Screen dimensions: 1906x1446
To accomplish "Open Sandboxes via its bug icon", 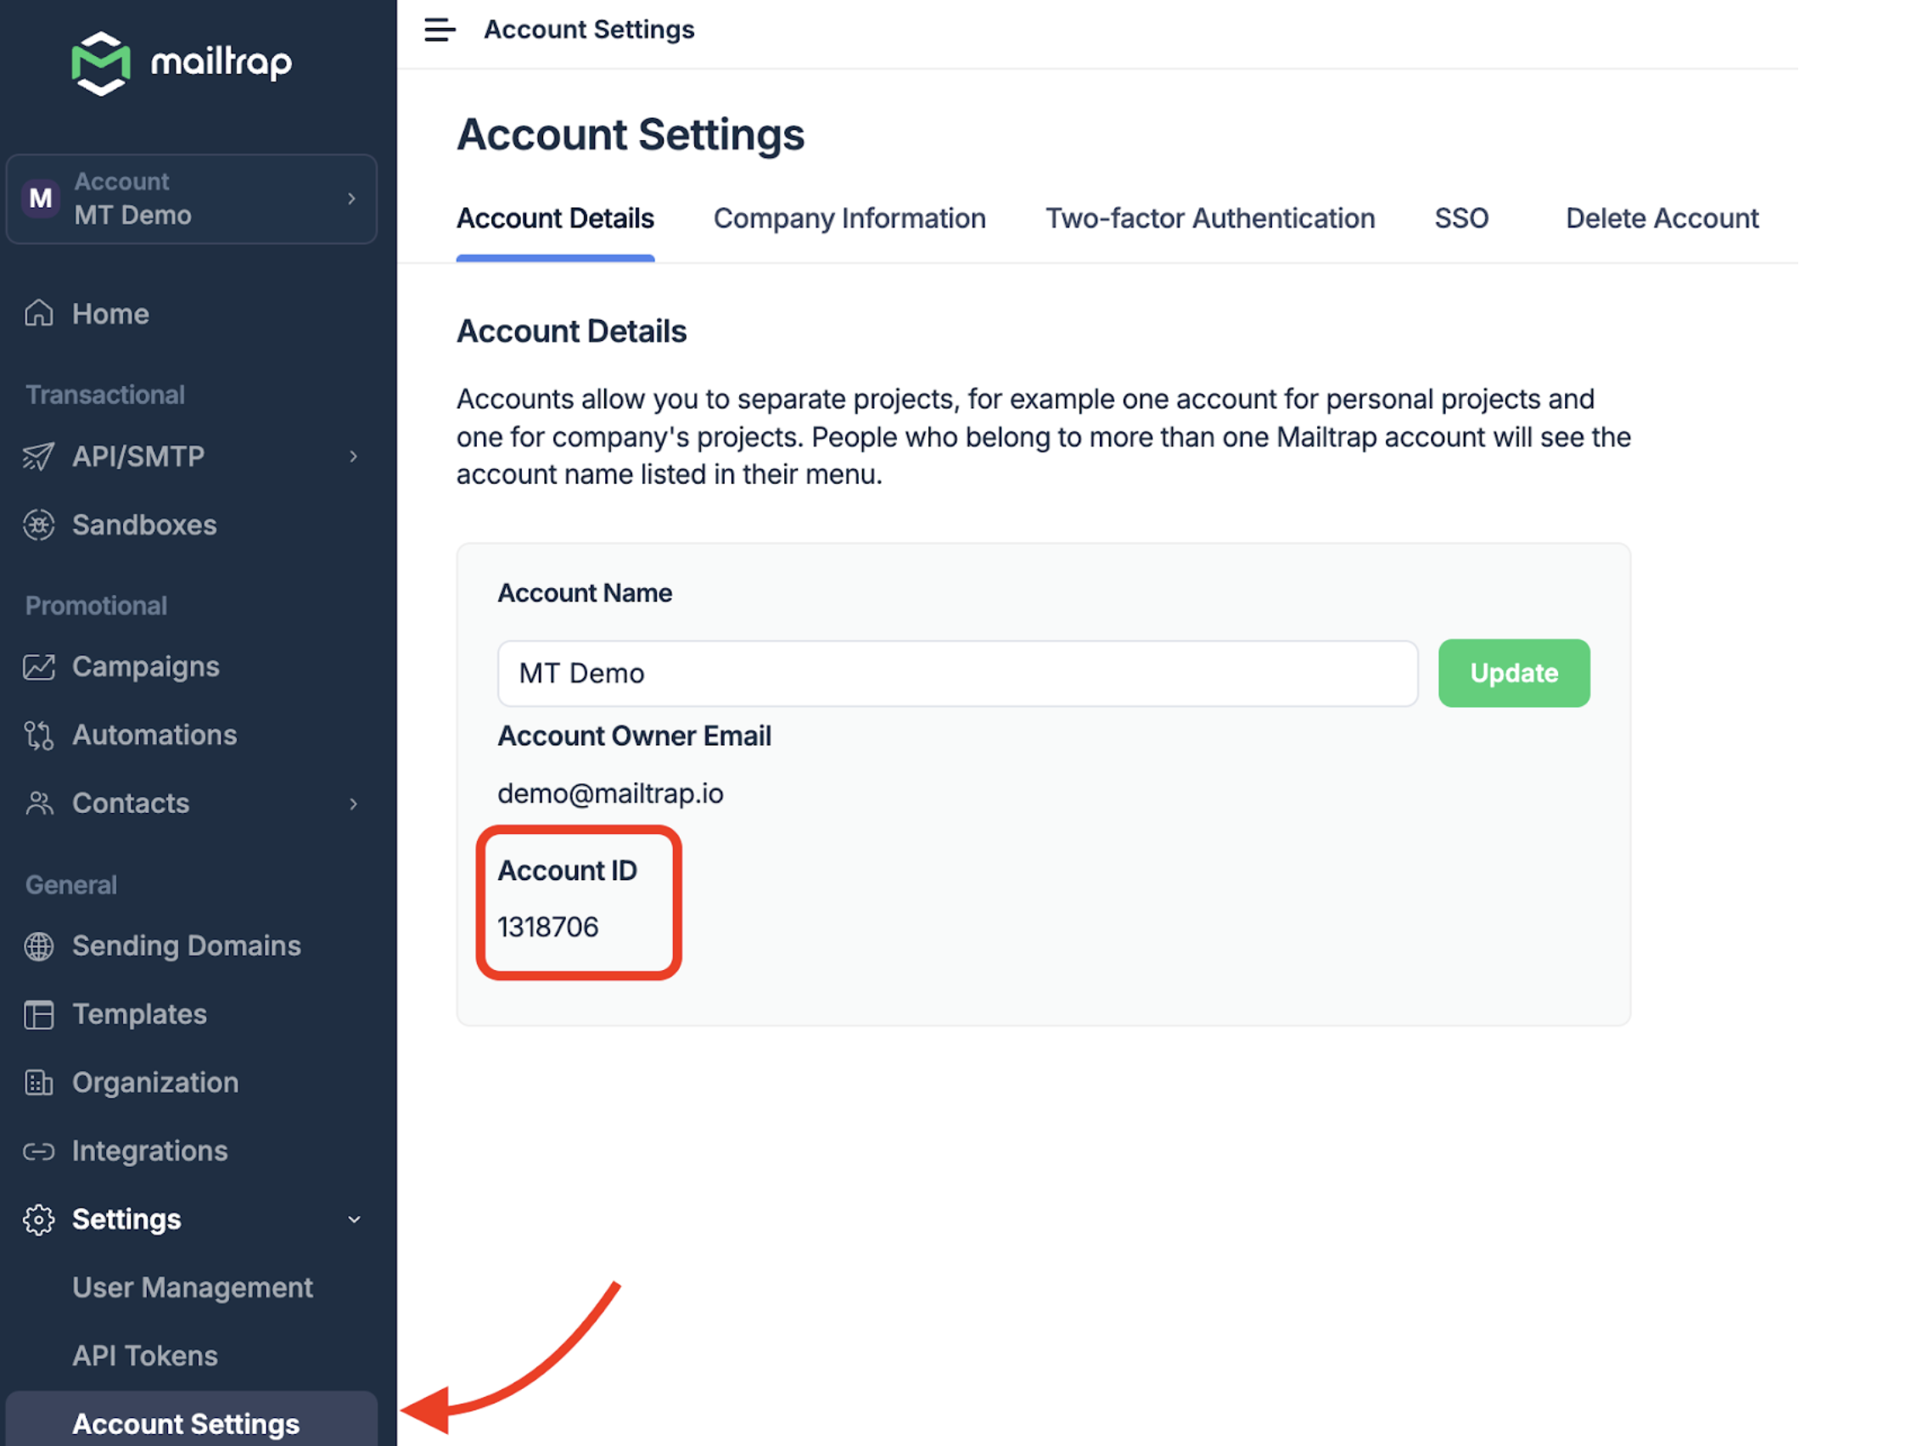I will pos(39,524).
